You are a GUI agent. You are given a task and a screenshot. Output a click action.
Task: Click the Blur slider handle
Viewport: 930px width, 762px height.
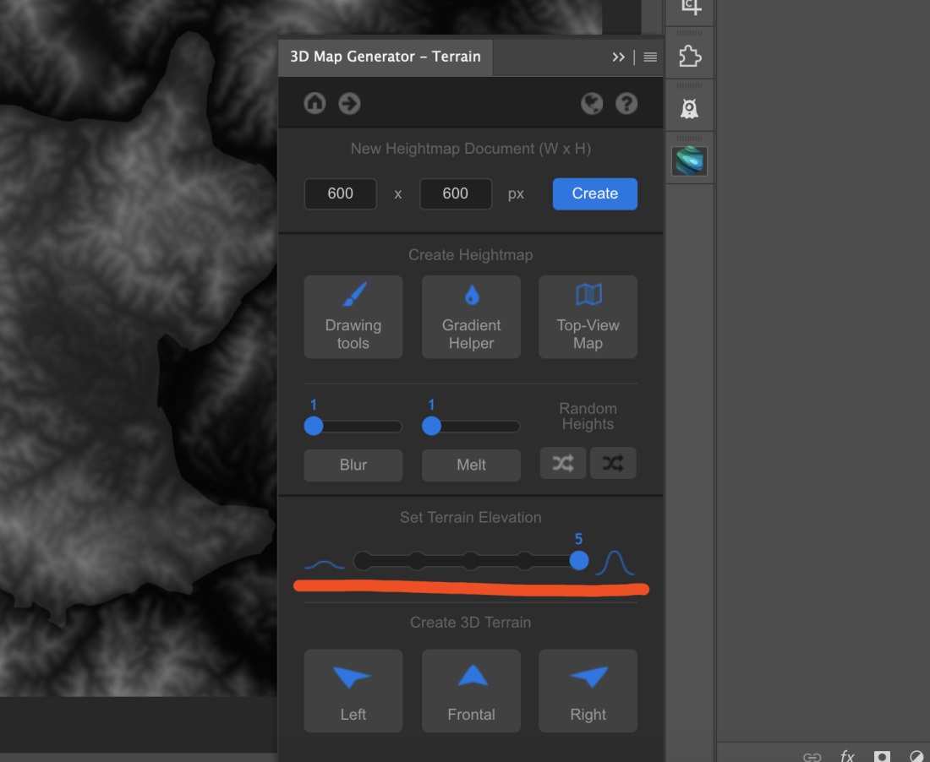(x=313, y=426)
